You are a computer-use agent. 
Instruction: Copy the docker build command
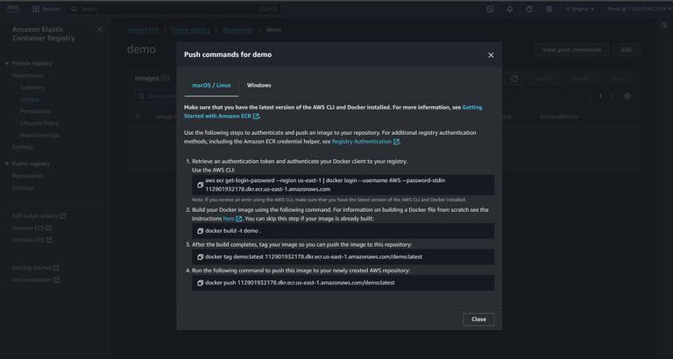(200, 230)
